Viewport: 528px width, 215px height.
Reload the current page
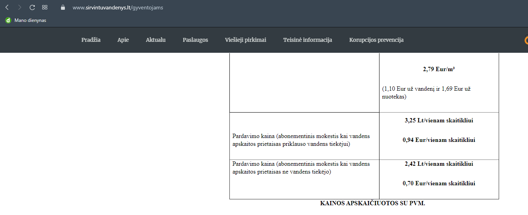[x=32, y=7]
